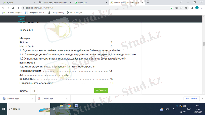Viewport: 205px width, 115px height.
Task: Click the Тараз 2021 text
Action: pyautogui.click(x=26, y=30)
